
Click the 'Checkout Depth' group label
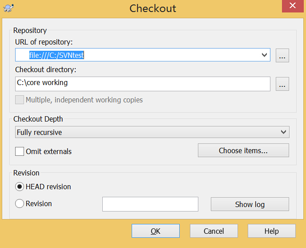[x=38, y=119]
